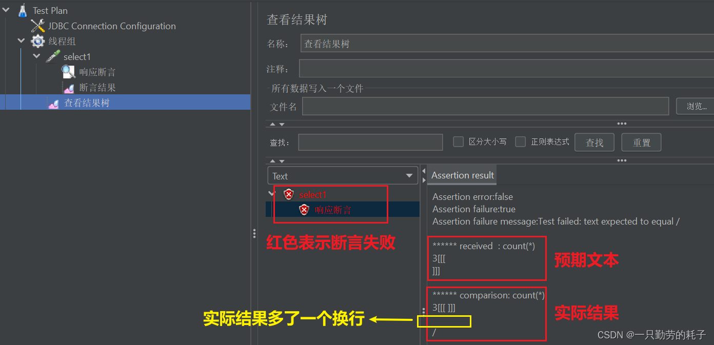
Task: Click the 查找 search button
Action: pyautogui.click(x=594, y=143)
